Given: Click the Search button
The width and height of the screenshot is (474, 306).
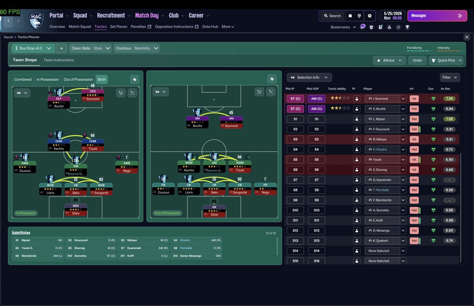Looking at the screenshot, I should pos(332,16).
